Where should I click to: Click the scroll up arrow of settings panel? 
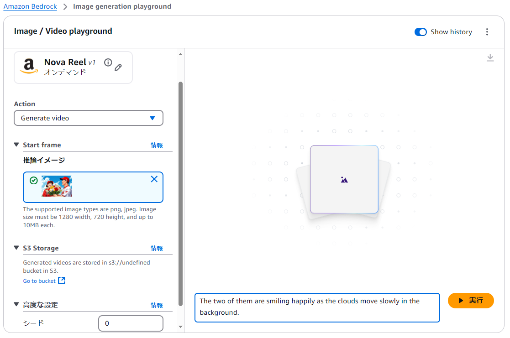pos(180,54)
